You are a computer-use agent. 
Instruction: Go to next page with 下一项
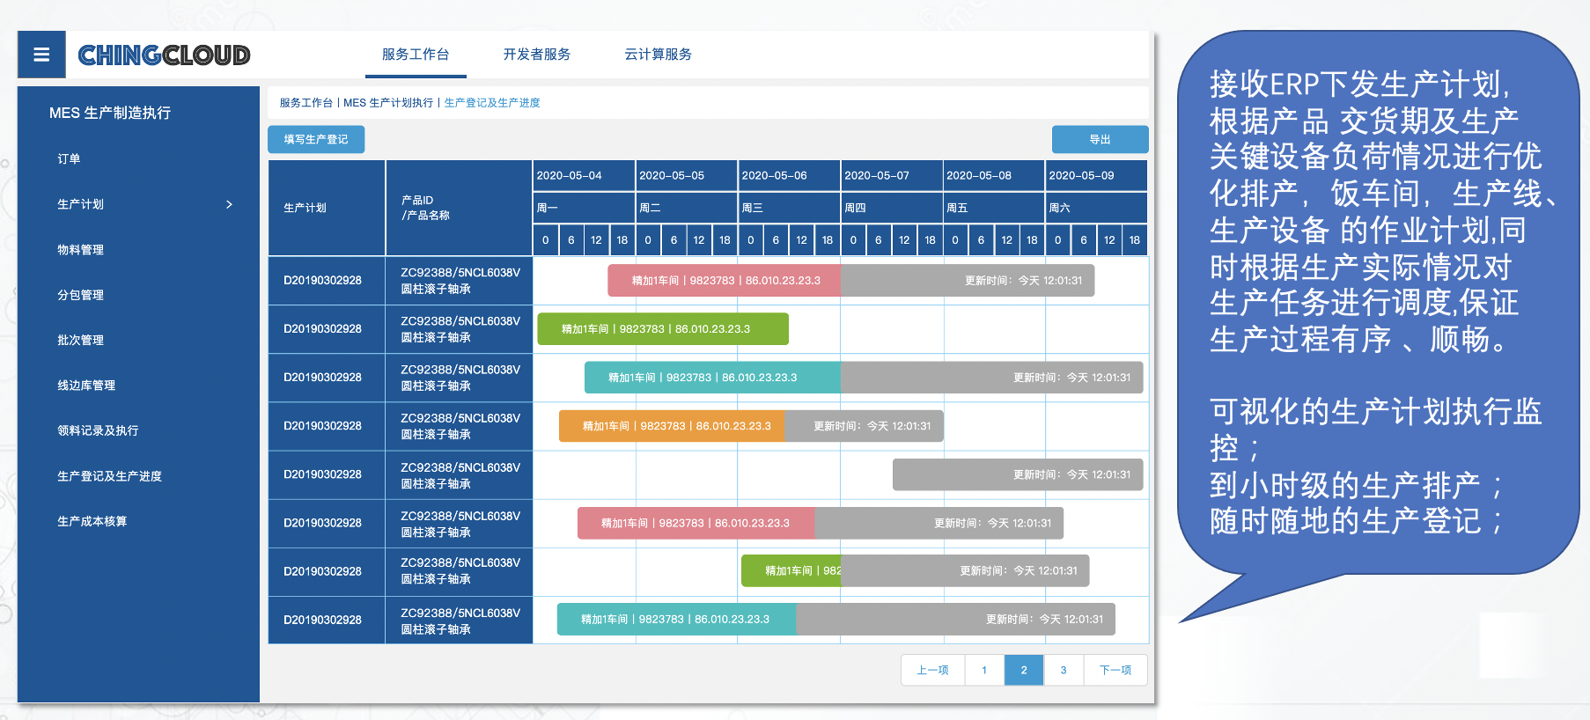[1115, 670]
